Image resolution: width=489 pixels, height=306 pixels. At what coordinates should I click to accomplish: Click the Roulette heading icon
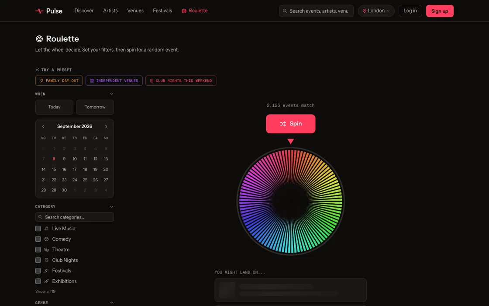click(39, 39)
